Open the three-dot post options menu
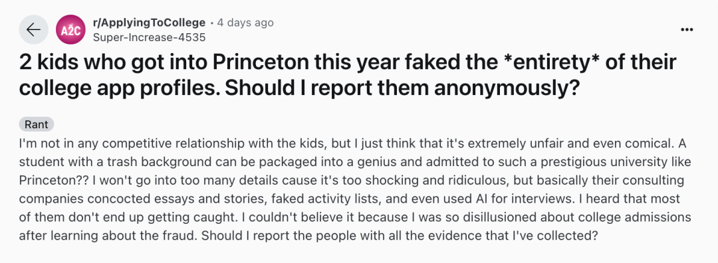 click(x=687, y=30)
